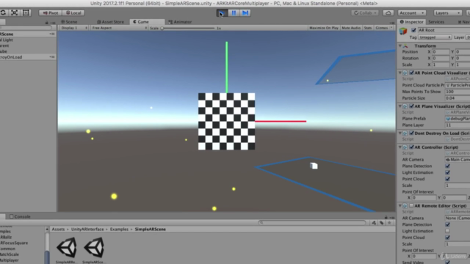The image size is (470, 264).
Task: Click the Max Points To Show field
Action: [458, 92]
